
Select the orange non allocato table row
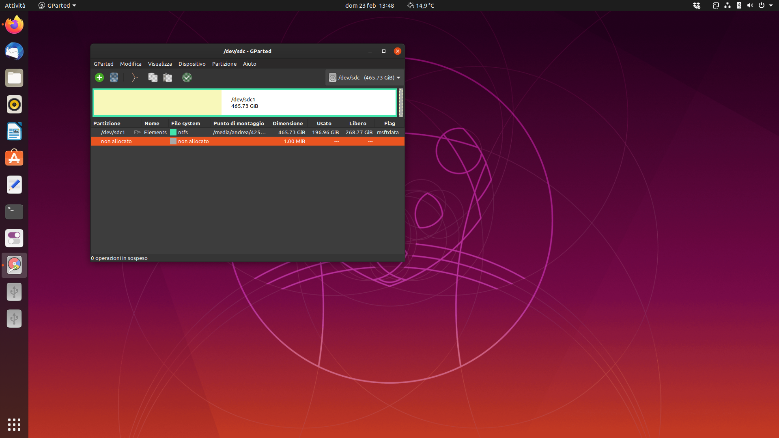point(247,141)
